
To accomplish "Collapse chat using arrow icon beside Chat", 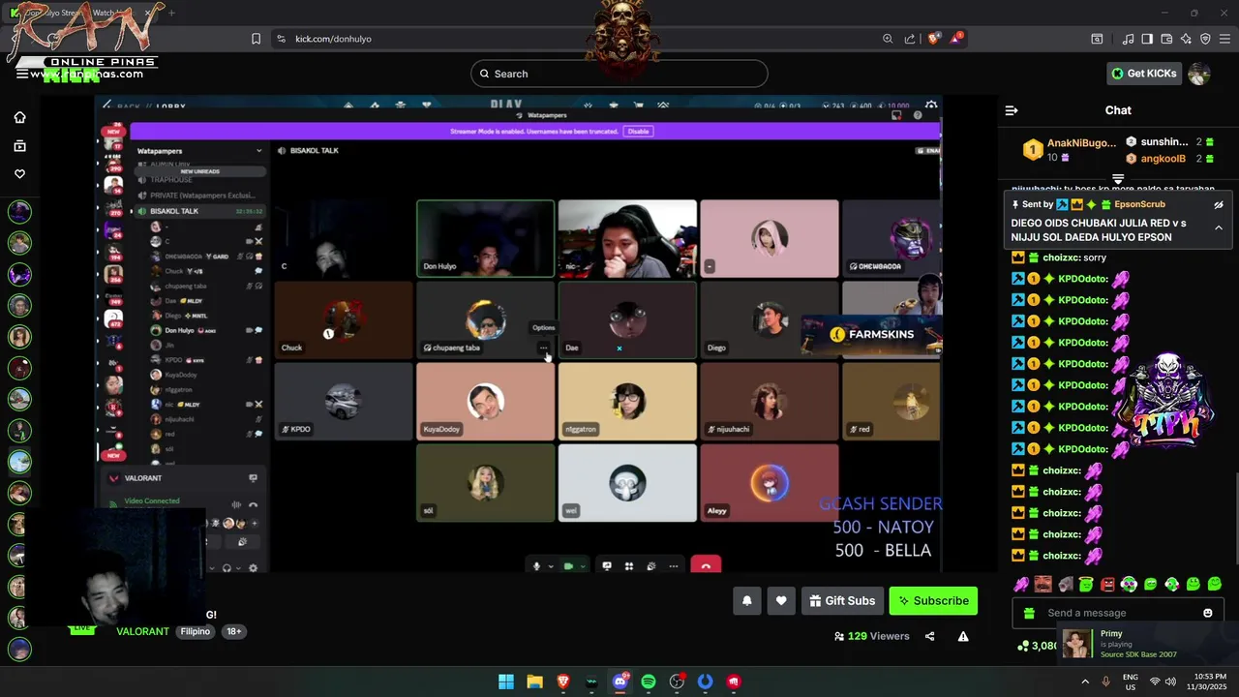I will pyautogui.click(x=1012, y=110).
